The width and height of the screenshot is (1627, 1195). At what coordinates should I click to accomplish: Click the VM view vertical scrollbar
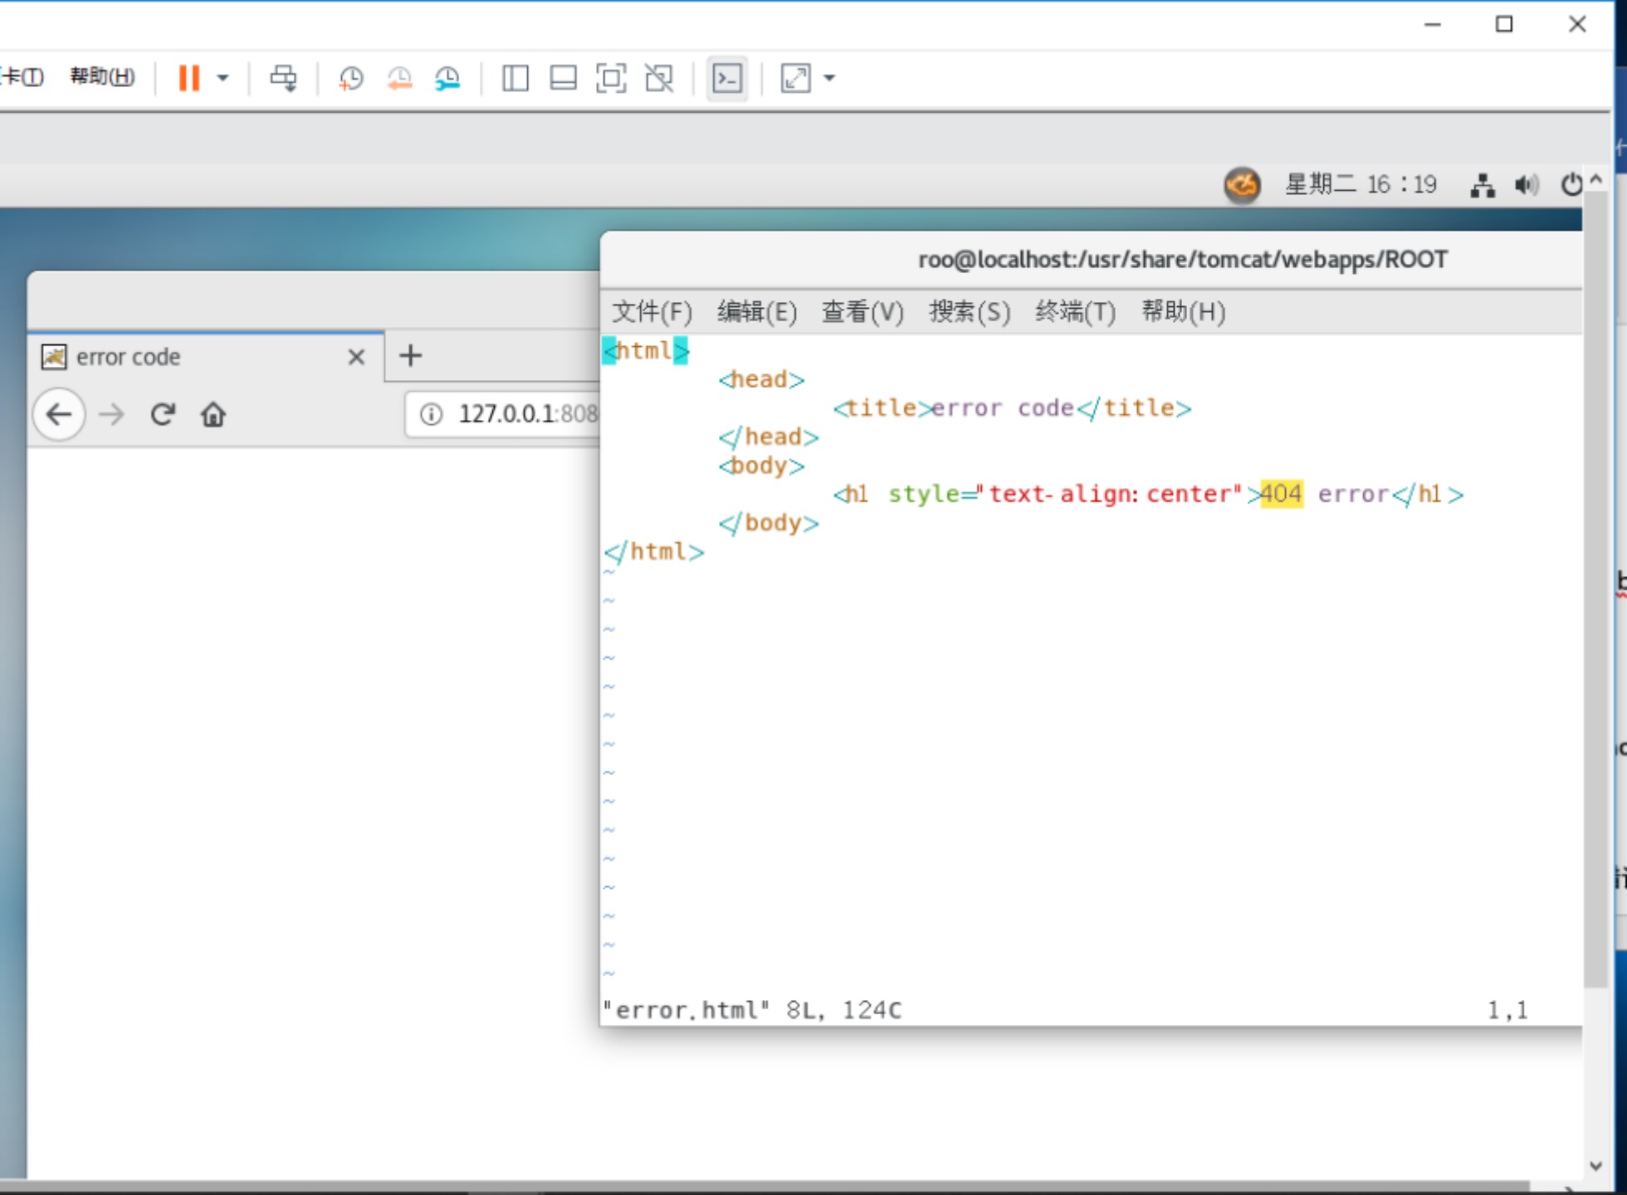1595,589
